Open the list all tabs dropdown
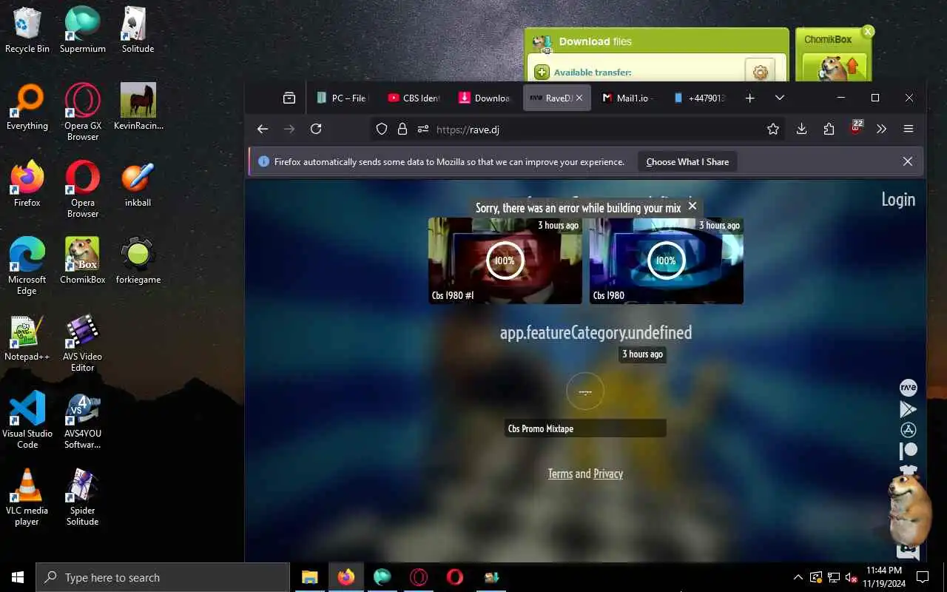 779,98
